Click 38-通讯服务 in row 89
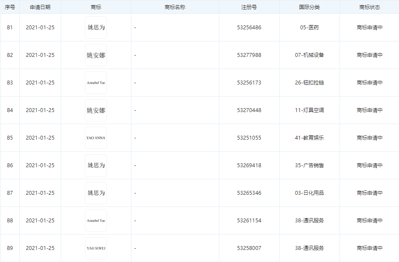The image size is (399, 262). tap(309, 248)
